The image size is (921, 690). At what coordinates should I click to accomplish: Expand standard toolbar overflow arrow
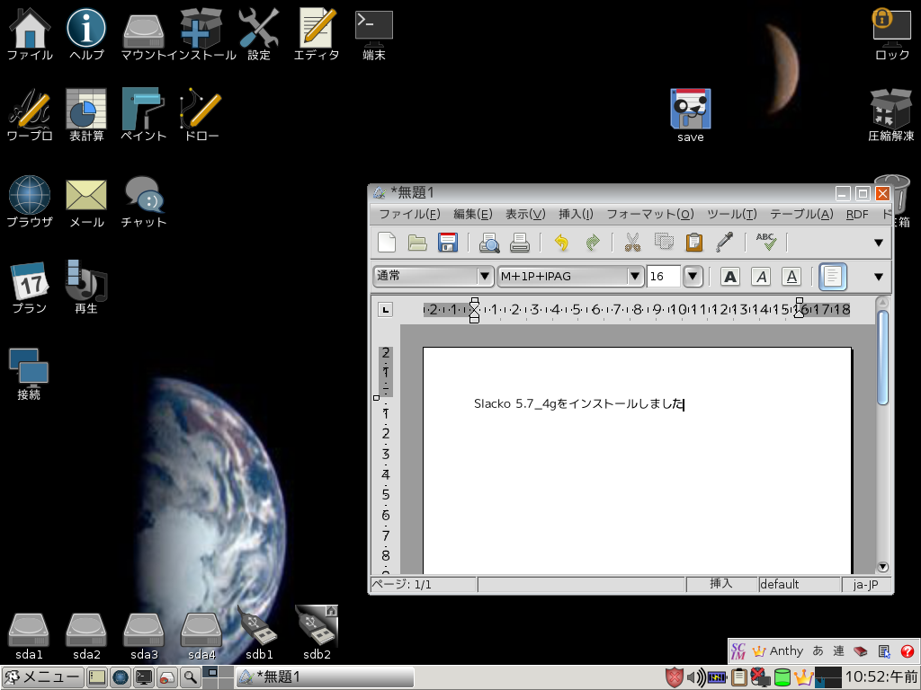(x=879, y=243)
